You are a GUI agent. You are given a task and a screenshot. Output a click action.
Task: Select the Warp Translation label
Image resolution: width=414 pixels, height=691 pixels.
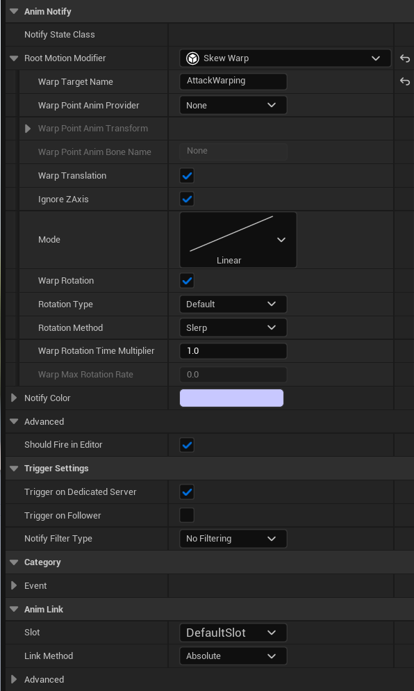point(72,175)
